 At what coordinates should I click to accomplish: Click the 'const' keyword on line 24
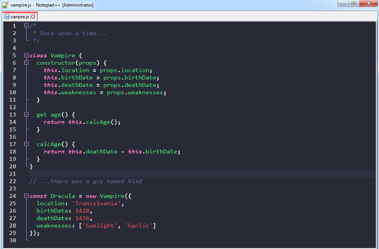tap(38, 196)
